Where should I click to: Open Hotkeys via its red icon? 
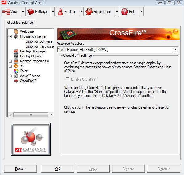point(31,12)
